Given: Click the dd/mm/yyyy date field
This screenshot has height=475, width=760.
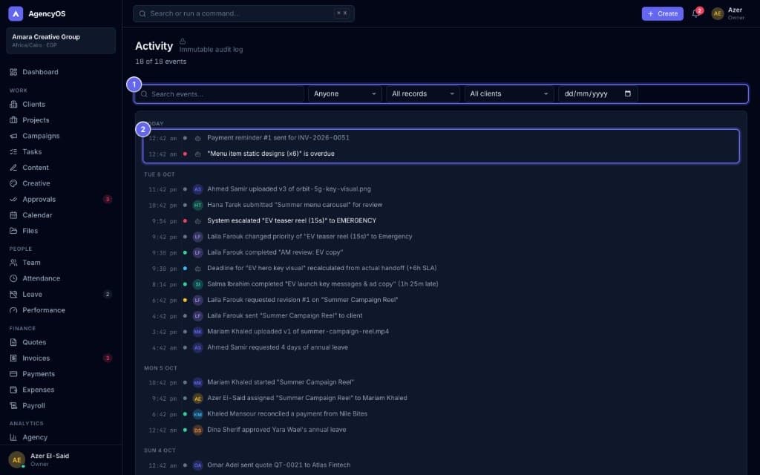Looking at the screenshot, I should click(597, 94).
